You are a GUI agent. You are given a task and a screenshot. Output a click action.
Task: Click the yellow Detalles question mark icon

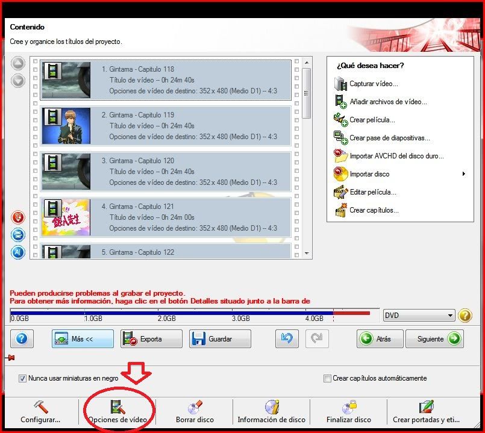tap(465, 316)
